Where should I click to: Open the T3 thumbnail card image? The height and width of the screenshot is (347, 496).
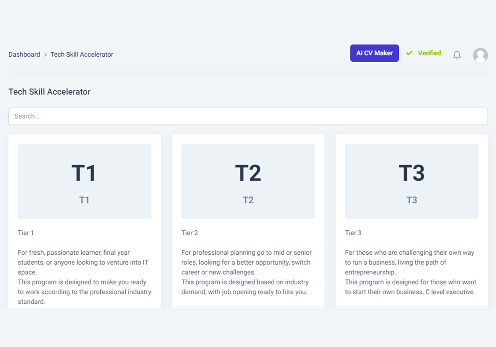(412, 181)
